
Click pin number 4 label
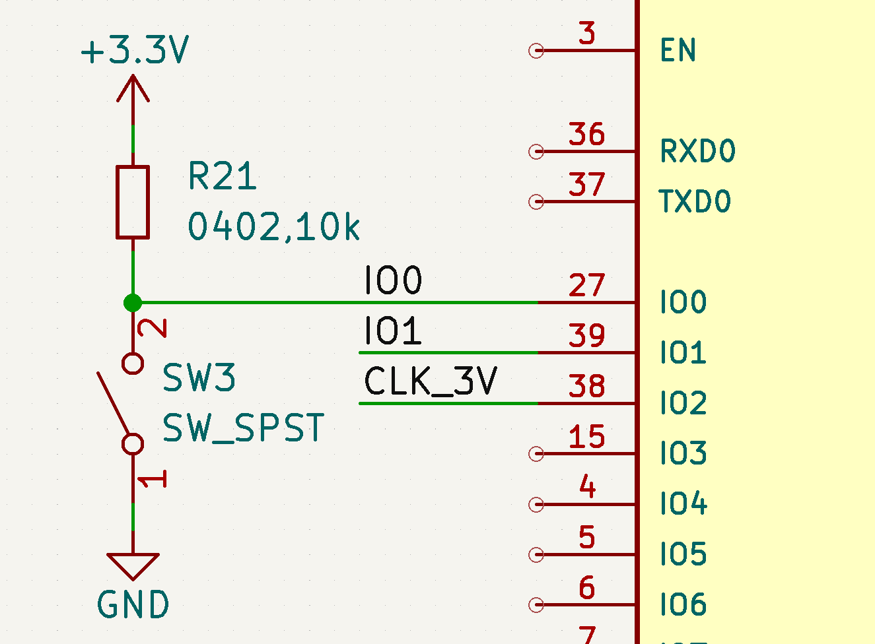[x=588, y=488]
